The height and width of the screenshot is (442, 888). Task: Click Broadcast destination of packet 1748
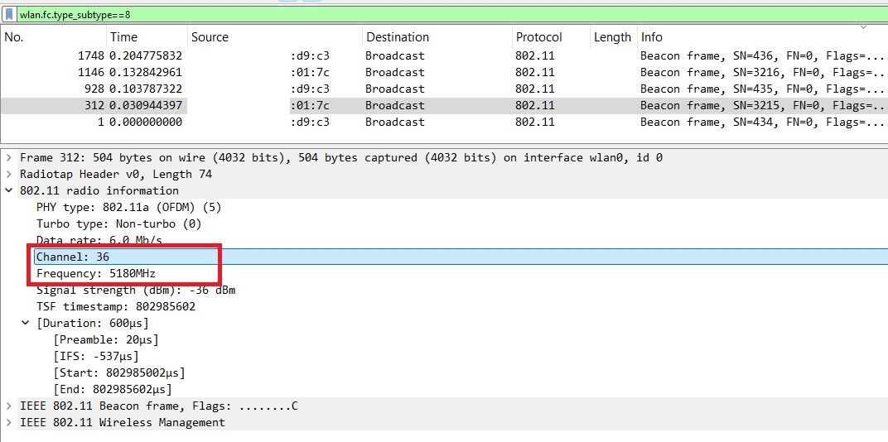395,56
